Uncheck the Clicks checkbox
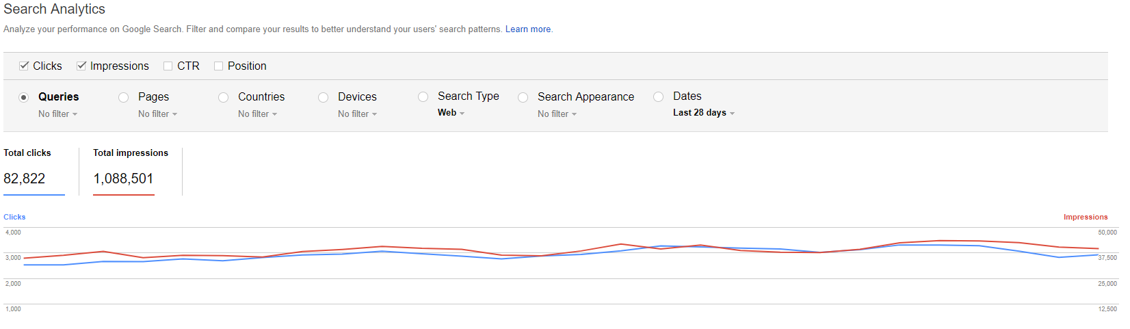The height and width of the screenshot is (329, 1130). tap(24, 66)
